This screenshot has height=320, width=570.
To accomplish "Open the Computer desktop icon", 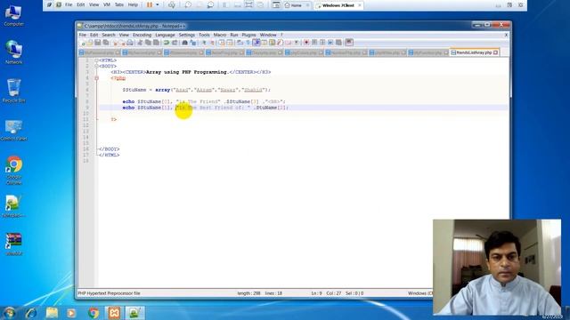I will pos(14,16).
